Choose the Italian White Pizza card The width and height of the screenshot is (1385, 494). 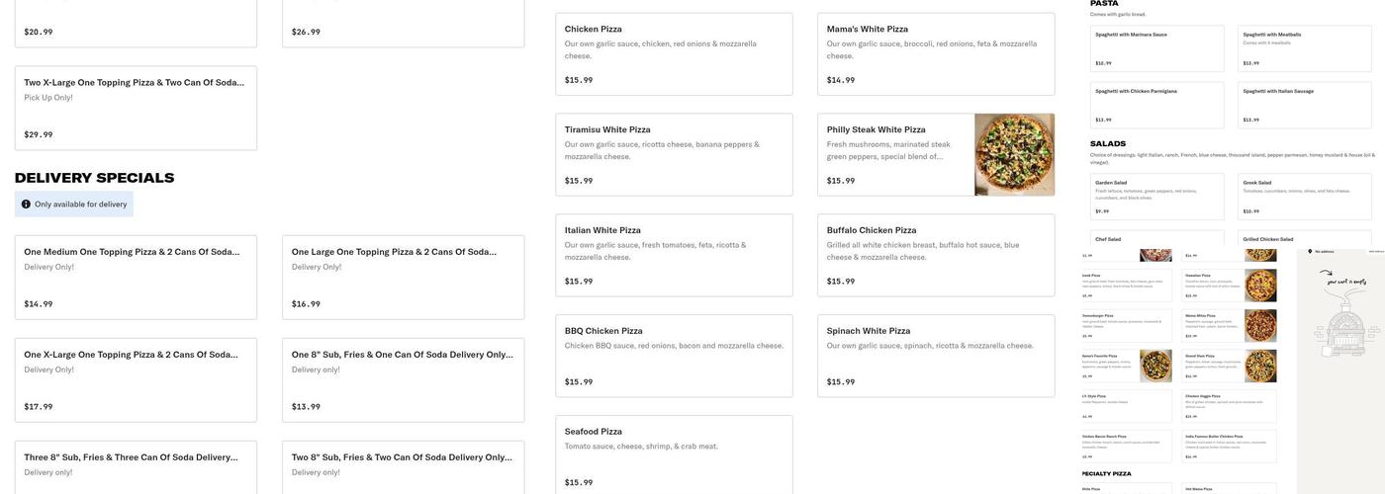pos(674,256)
